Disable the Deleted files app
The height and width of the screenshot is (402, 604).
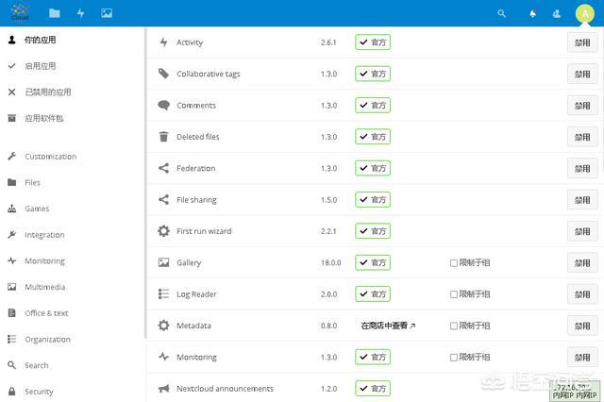582,138
